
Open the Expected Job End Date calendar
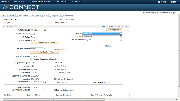pyautogui.click(x=44, y=90)
